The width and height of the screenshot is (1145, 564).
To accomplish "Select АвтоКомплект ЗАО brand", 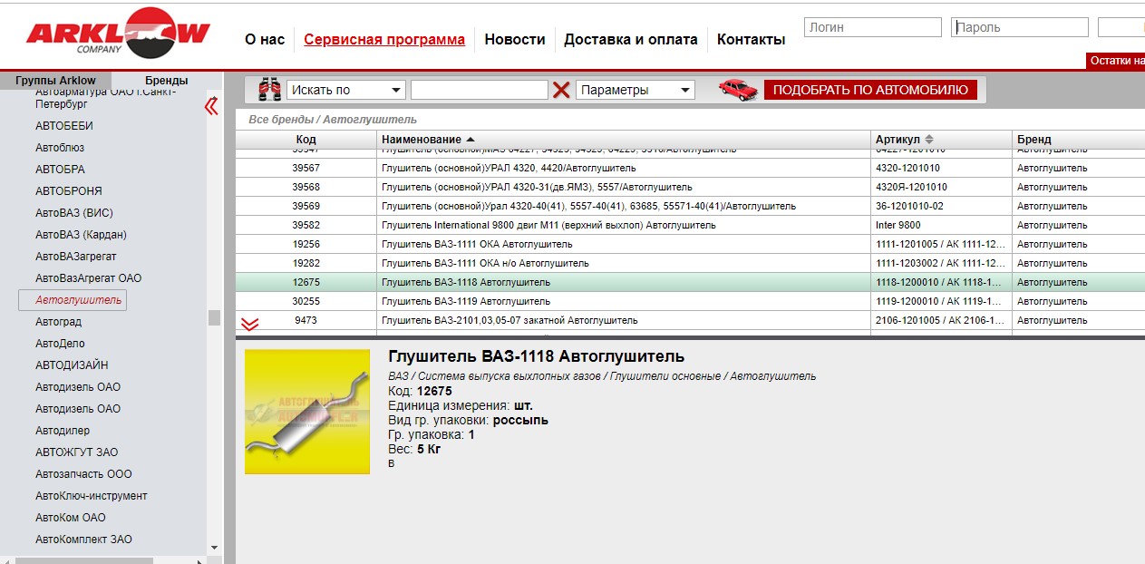I will (83, 540).
